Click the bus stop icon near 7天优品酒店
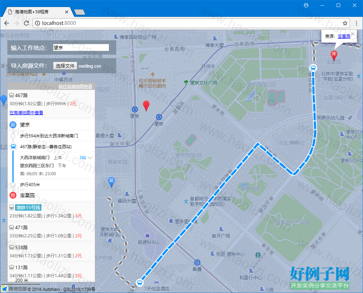The image size is (363, 293). 139,282
